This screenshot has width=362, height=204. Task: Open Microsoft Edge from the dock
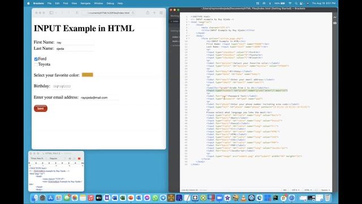[260, 198]
